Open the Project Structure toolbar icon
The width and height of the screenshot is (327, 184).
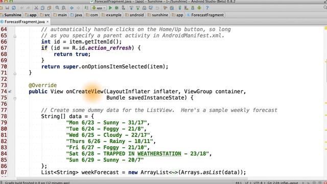pos(172,8)
